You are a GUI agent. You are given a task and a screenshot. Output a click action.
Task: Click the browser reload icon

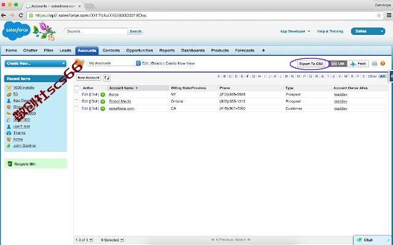[21, 15]
